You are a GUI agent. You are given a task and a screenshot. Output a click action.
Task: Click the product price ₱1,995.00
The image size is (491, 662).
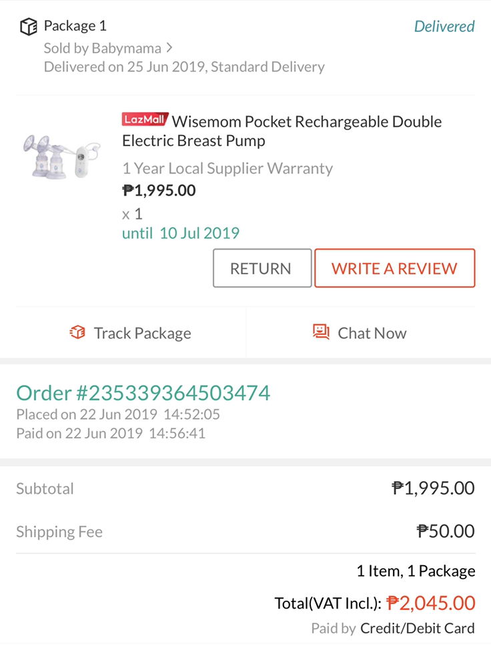159,191
